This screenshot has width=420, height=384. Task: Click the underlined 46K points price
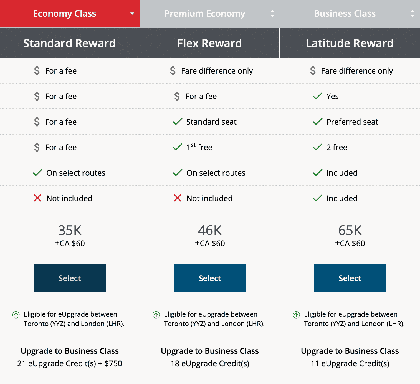click(x=210, y=231)
